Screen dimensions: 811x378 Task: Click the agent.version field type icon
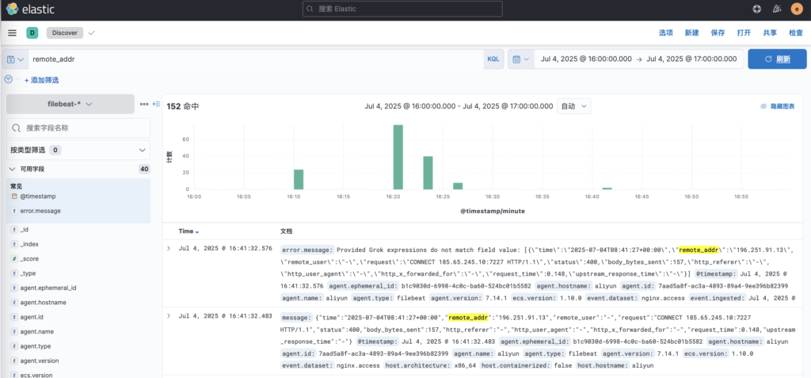pyautogui.click(x=14, y=361)
